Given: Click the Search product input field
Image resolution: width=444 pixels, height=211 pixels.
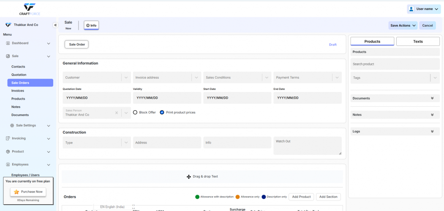Looking at the screenshot, I should click(x=395, y=64).
